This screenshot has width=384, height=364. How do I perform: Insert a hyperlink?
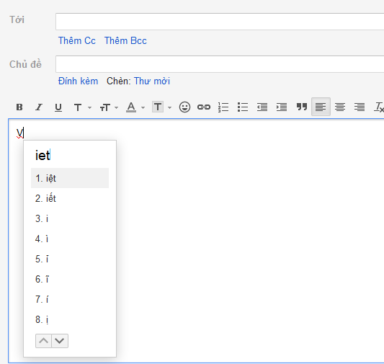click(204, 107)
